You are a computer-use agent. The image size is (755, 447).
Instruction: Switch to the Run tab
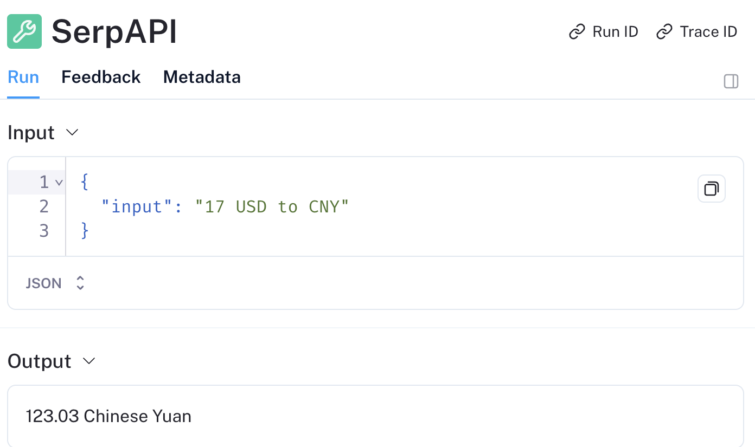(23, 77)
